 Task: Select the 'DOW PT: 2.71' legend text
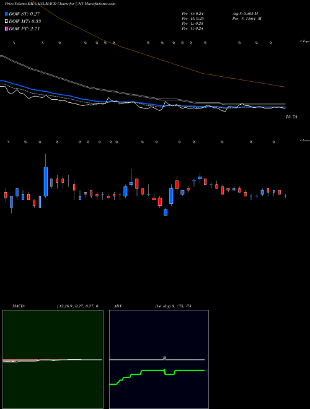(24, 29)
